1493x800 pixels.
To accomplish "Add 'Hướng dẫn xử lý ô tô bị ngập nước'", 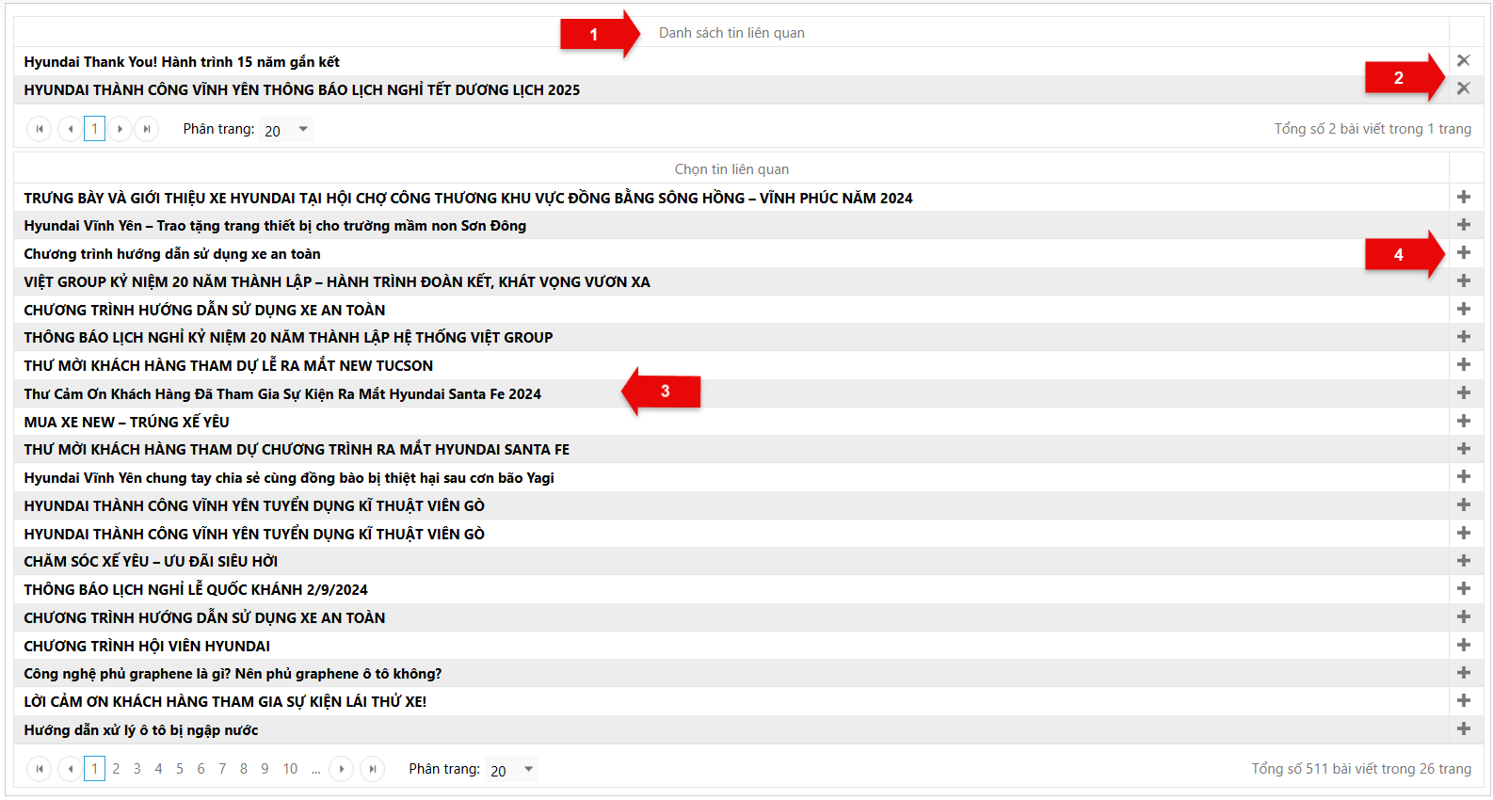I will click(1463, 728).
